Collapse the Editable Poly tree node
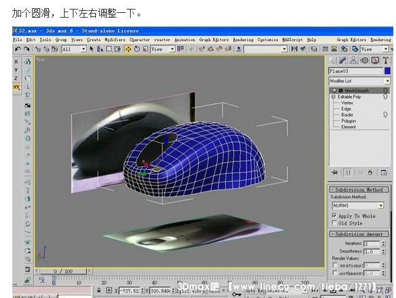Image resolution: width=396 pixels, height=298 pixels. tap(333, 97)
